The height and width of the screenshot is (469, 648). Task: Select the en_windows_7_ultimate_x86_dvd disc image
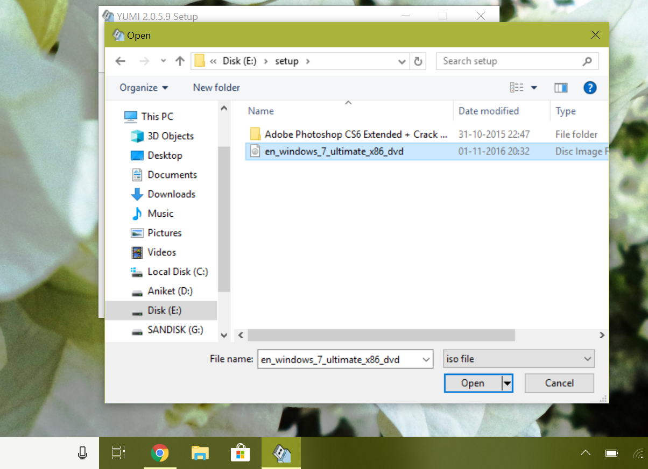point(331,151)
